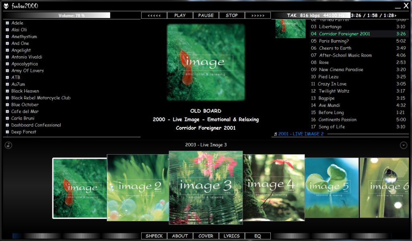
Task: Select the image 5 album cover
Action: pos(332,188)
